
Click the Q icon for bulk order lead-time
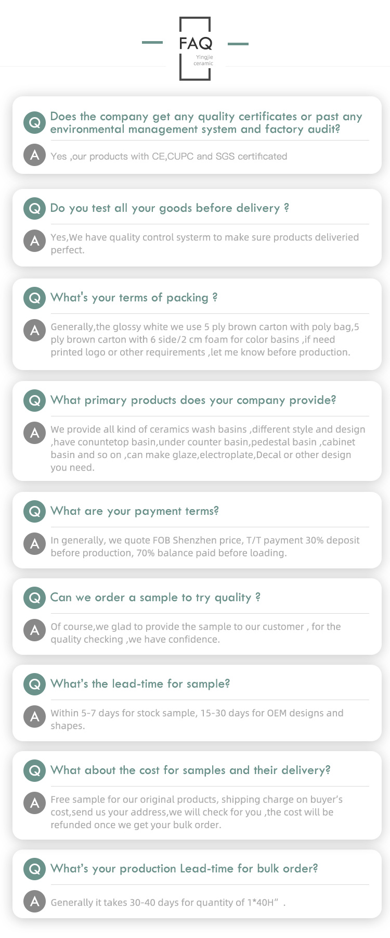[x=35, y=869]
